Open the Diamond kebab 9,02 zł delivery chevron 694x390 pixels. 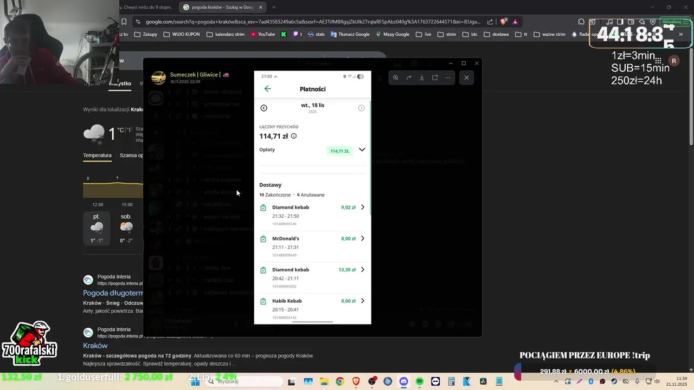point(363,207)
